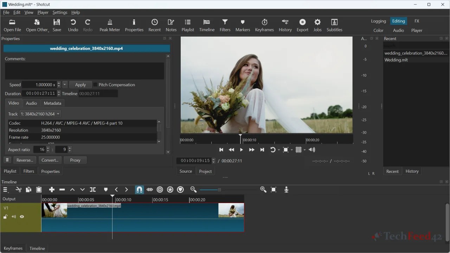
Task: Toggle timeline snapping magnet
Action: pyautogui.click(x=139, y=190)
